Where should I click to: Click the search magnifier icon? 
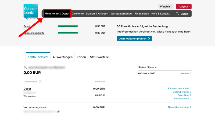pos(177,14)
